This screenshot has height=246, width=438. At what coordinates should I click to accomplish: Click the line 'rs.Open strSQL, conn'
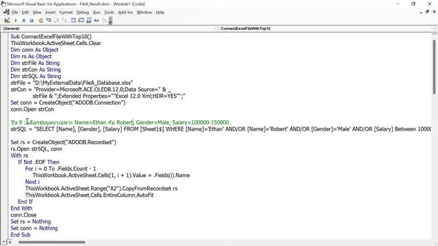[x=36, y=149]
